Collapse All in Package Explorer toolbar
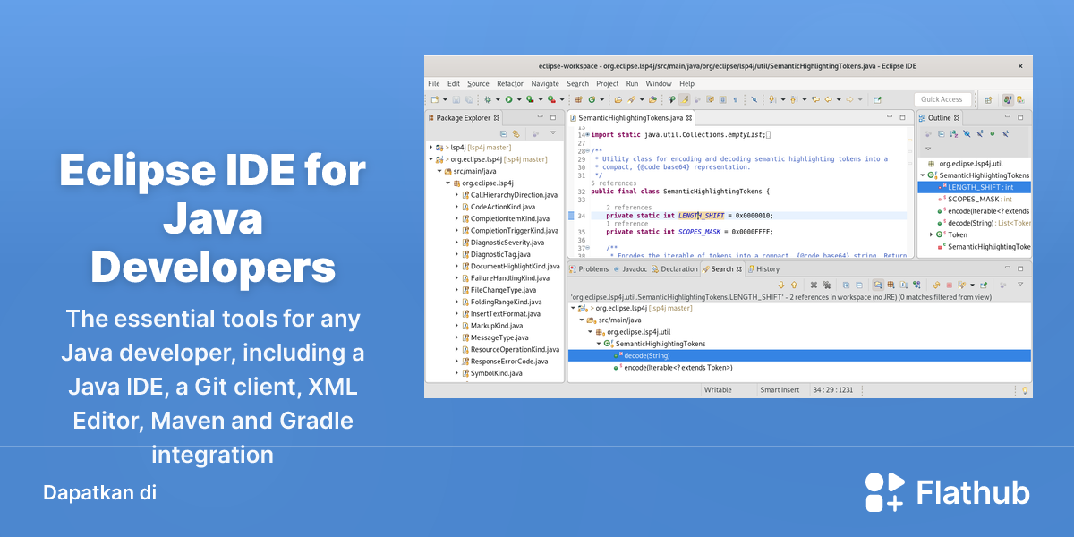 click(503, 134)
